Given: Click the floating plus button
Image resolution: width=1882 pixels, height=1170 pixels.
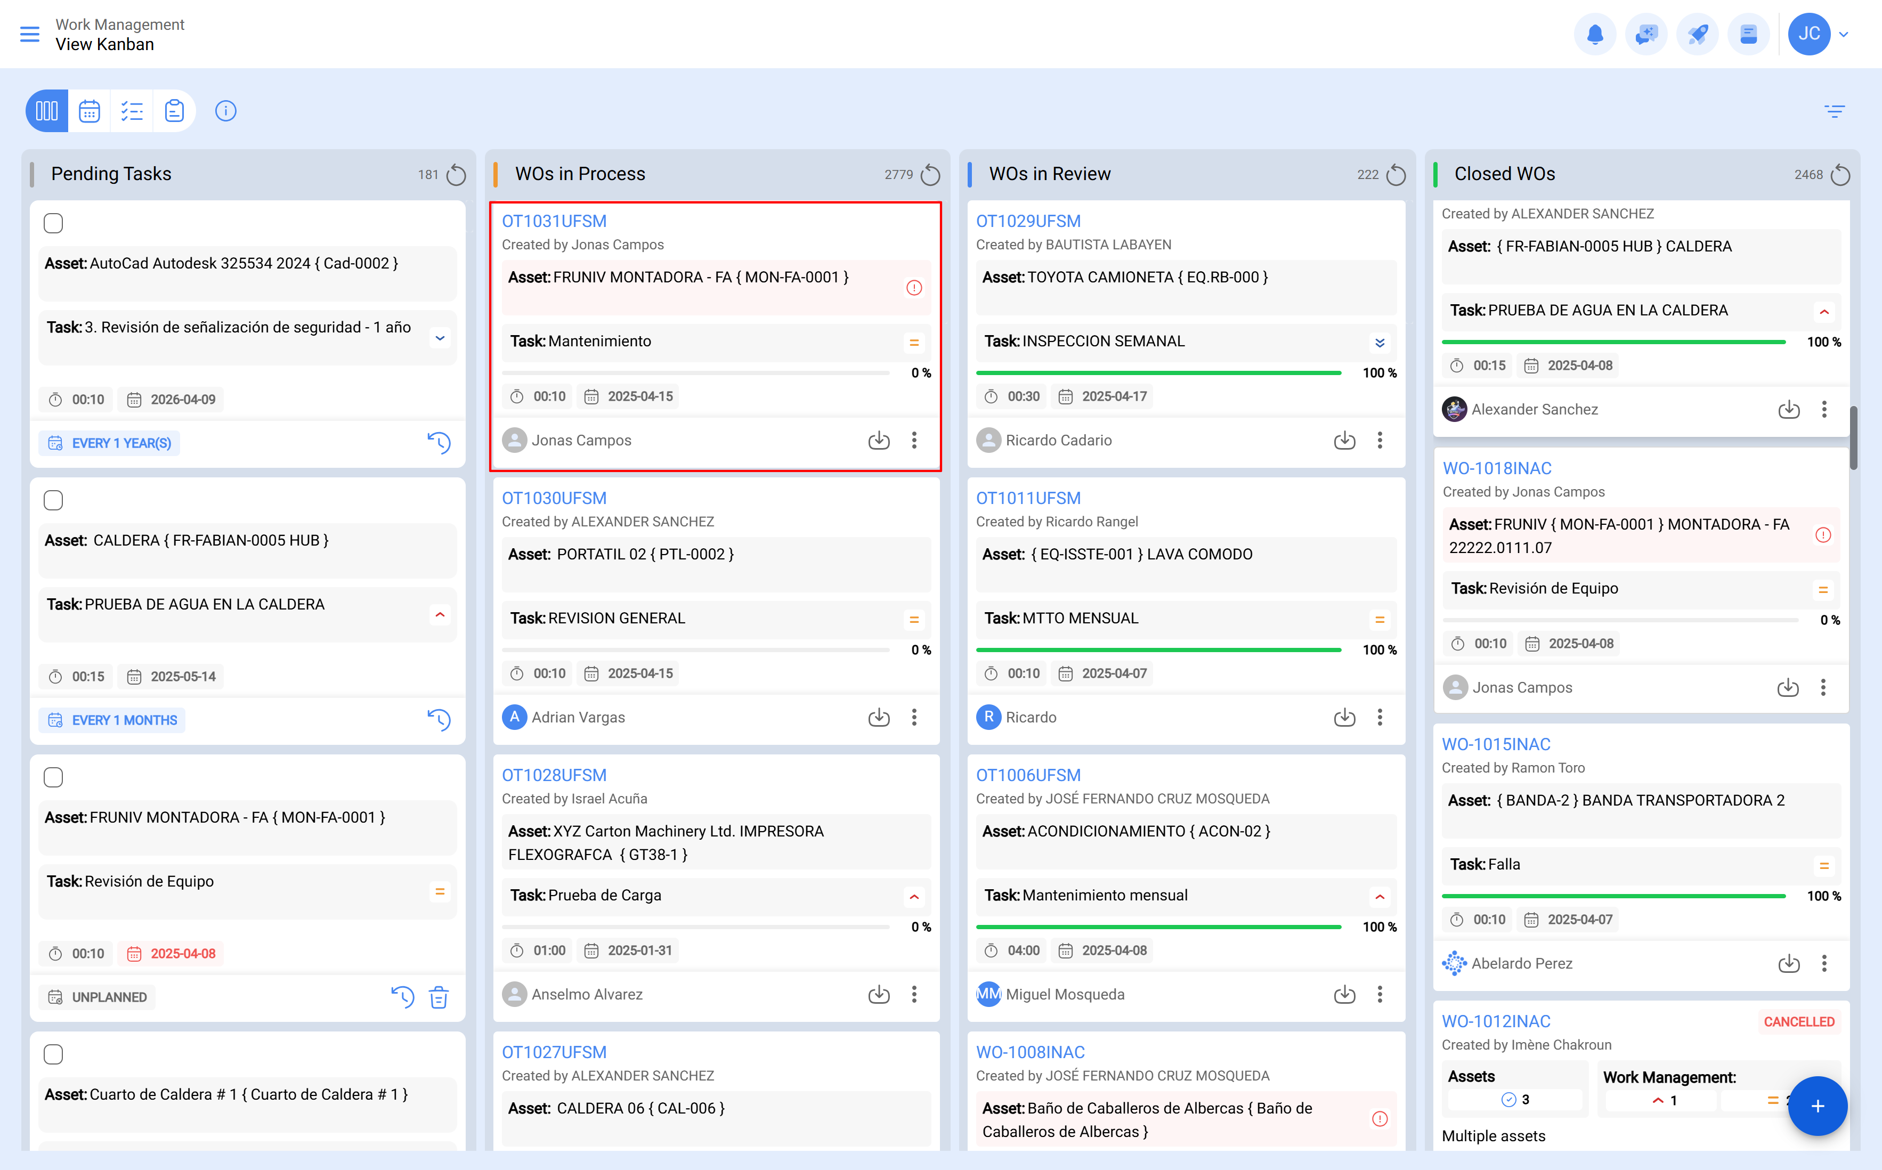Looking at the screenshot, I should (1818, 1106).
